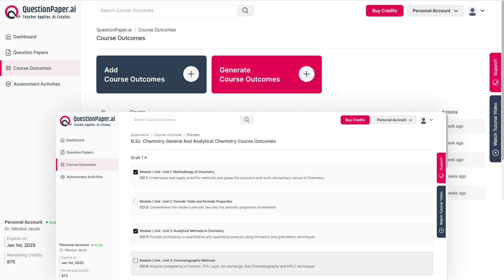Open the red Support tab on the far right edge
The width and height of the screenshot is (504, 280).
[495, 72]
